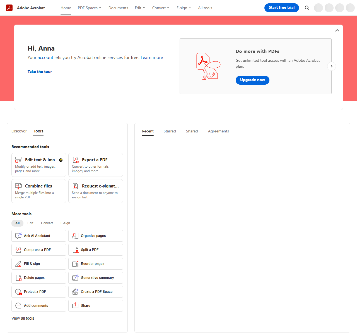The height and width of the screenshot is (335, 357).
Task: Click the Reorder pages icon
Action: [x=75, y=264]
